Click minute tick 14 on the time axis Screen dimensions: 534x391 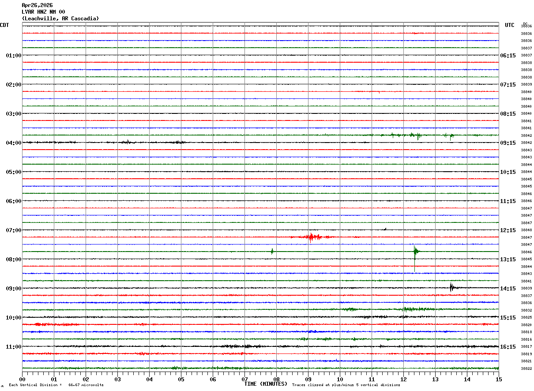(467, 379)
